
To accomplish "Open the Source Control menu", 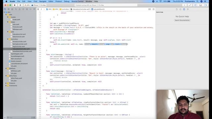I will pos(78,1).
